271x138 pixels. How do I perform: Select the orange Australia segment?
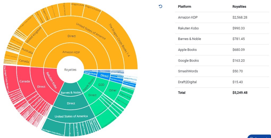(x=27, y=50)
